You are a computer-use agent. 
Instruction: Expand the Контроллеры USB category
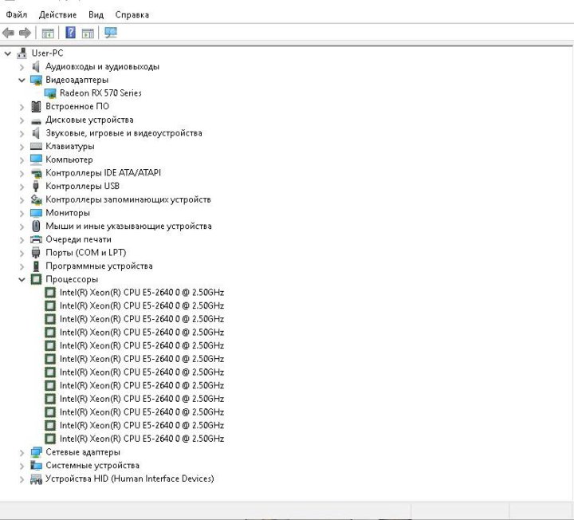(x=22, y=187)
